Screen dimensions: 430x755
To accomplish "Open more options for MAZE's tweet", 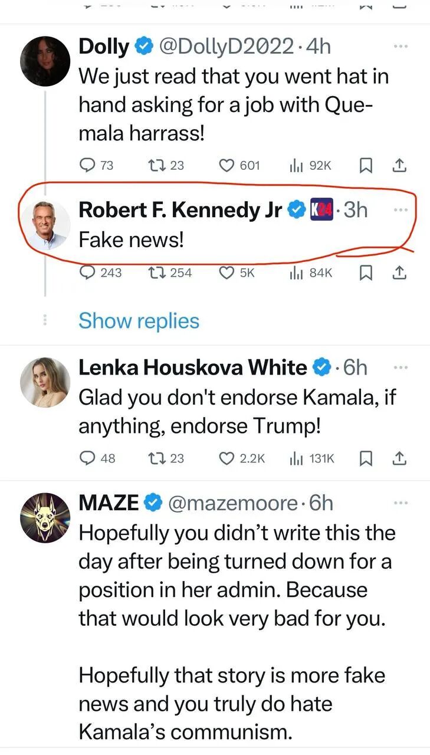I will 401,503.
